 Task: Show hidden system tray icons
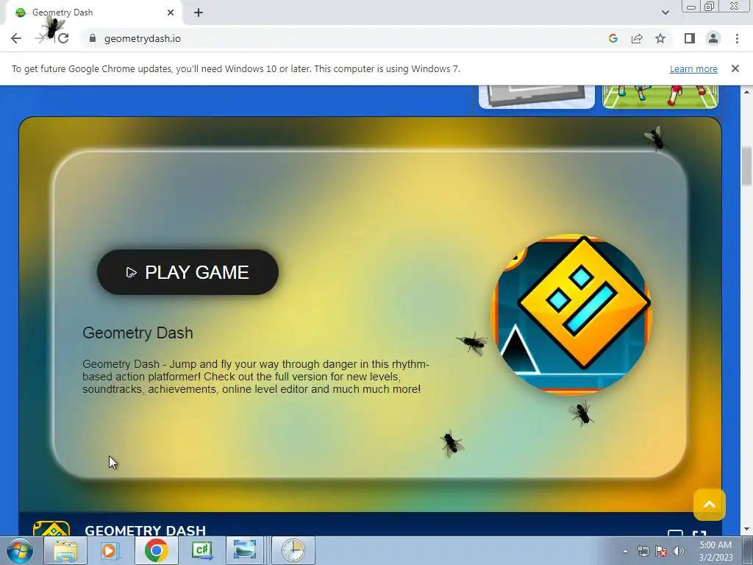pyautogui.click(x=625, y=551)
